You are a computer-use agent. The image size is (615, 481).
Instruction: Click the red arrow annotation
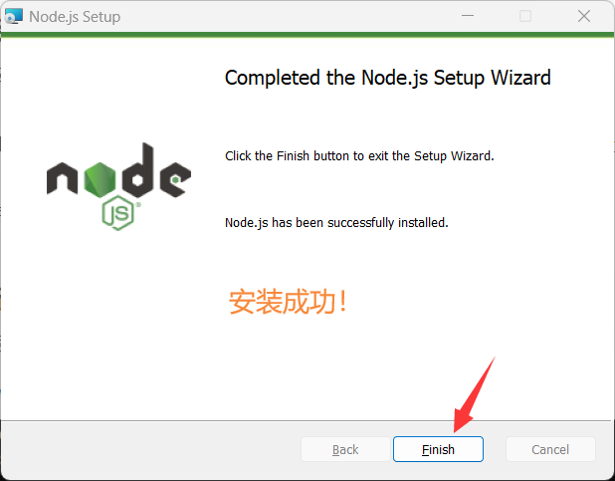coord(474,394)
